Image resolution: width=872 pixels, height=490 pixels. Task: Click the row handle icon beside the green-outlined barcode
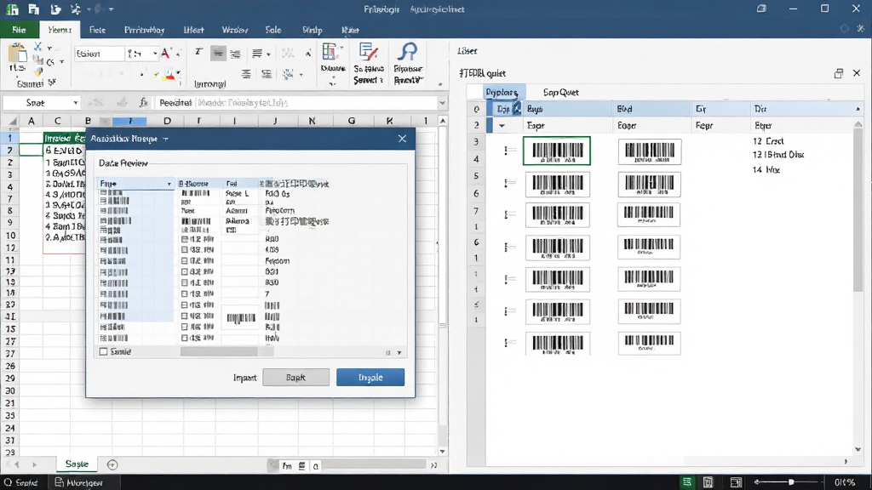point(509,150)
